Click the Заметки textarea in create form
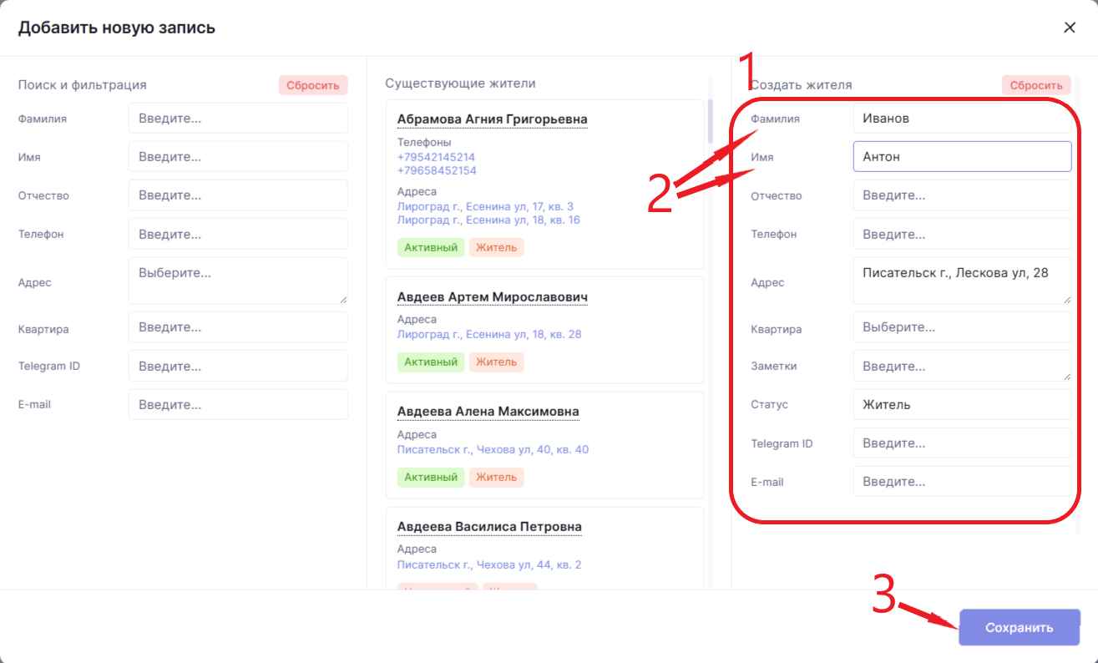This screenshot has width=1098, height=663. coord(961,366)
